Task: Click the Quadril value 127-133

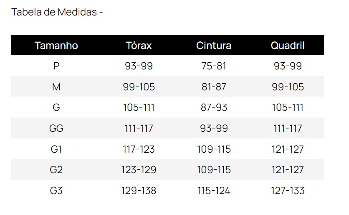Action: [x=288, y=191]
